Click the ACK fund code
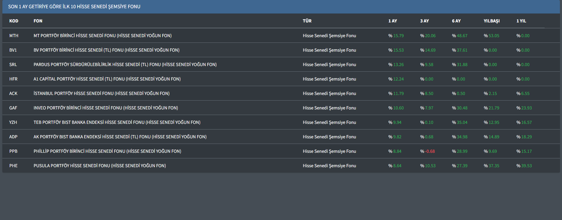 [13, 93]
